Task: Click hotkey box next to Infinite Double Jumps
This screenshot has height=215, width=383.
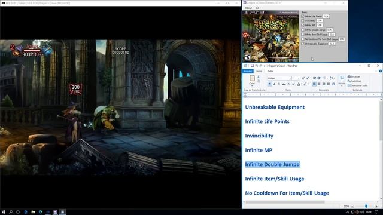Action: click(330, 30)
